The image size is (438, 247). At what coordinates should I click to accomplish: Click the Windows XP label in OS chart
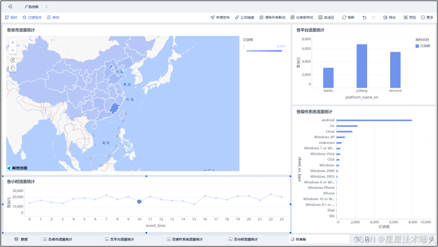pyautogui.click(x=324, y=137)
